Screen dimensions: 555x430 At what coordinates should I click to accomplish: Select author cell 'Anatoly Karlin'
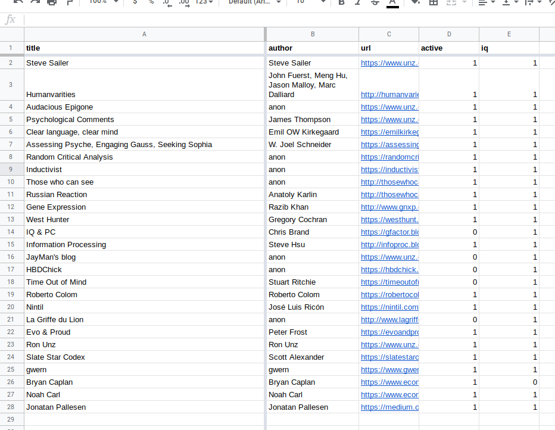(x=313, y=194)
